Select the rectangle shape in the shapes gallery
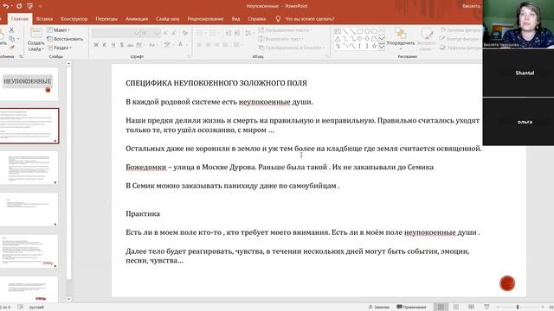This screenshot has height=311, width=554. pos(360,31)
